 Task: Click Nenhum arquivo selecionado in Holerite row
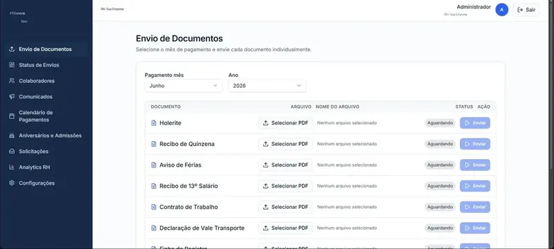coord(347,123)
